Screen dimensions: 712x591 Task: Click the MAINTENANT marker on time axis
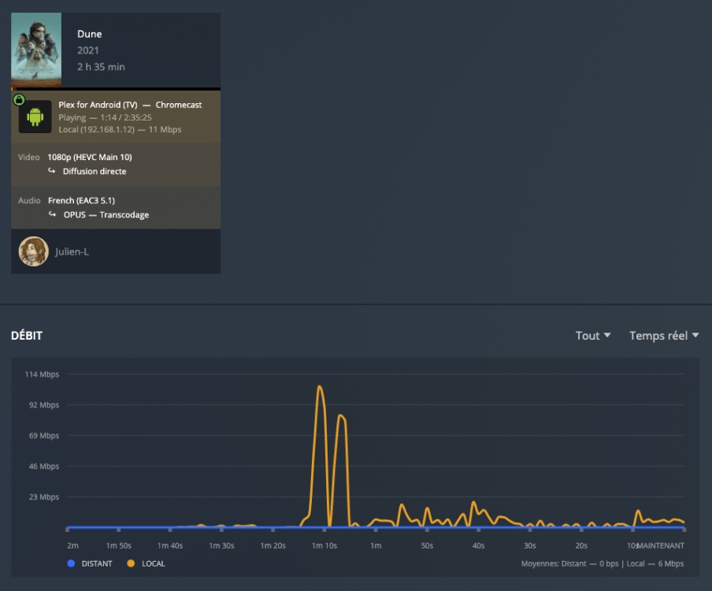pyautogui.click(x=660, y=545)
